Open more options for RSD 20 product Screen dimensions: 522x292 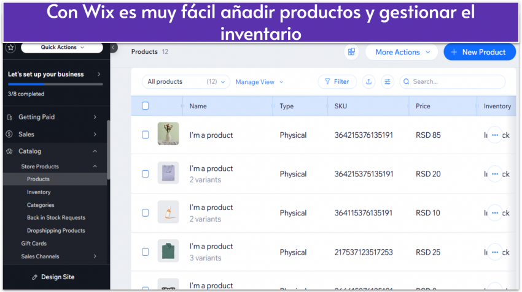tap(495, 174)
